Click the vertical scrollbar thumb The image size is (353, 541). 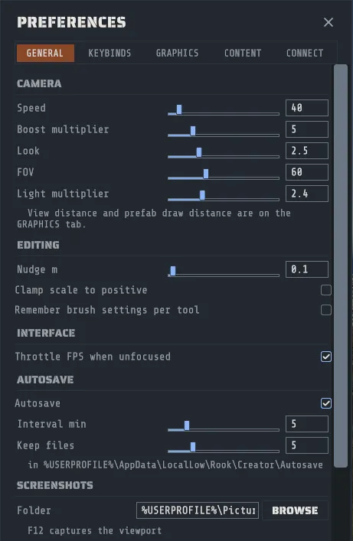[x=341, y=266]
